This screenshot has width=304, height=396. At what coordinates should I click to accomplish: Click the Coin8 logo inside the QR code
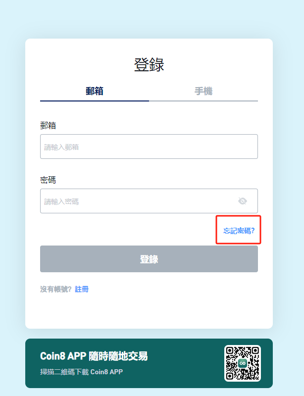242,363
